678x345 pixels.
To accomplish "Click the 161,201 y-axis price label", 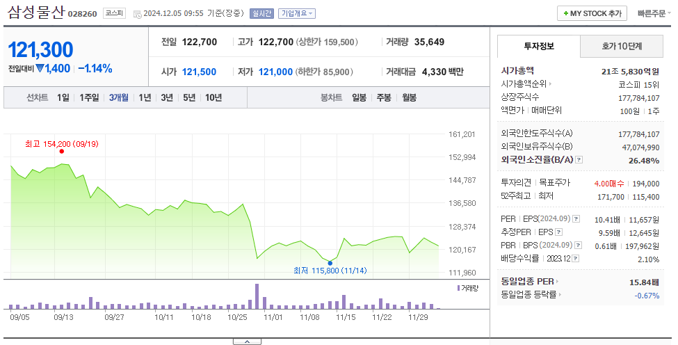I will click(462, 134).
